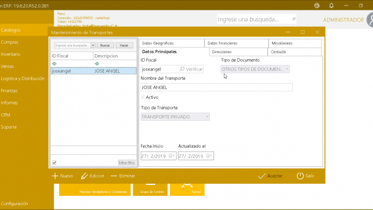Click the Verificar magnifier icon
This screenshot has height=210, width=373.
(182, 69)
